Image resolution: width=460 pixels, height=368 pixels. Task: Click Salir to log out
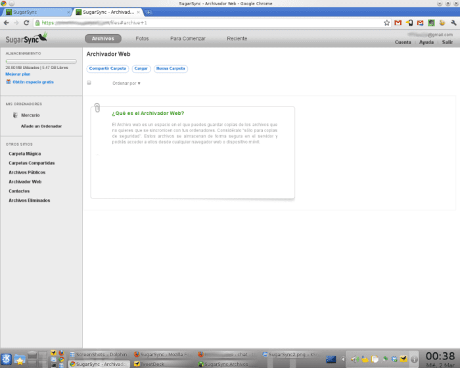pyautogui.click(x=448, y=42)
